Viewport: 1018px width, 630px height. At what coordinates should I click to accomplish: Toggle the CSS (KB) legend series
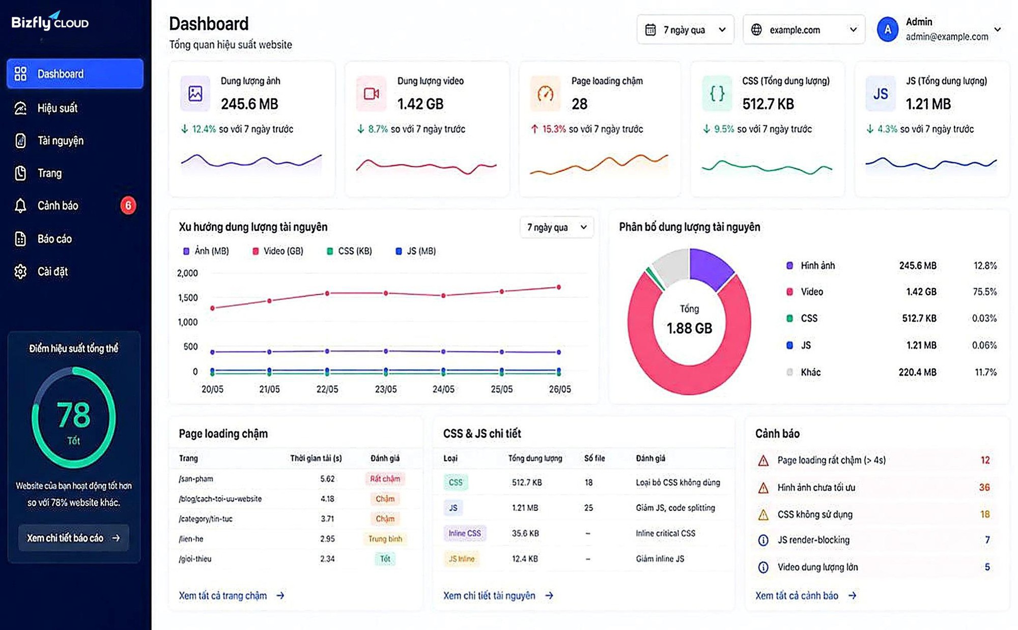(349, 251)
